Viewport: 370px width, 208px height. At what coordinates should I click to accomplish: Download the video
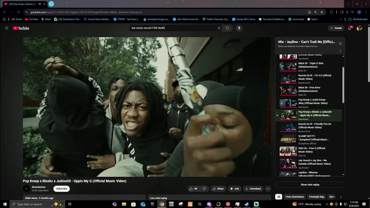[253, 189]
